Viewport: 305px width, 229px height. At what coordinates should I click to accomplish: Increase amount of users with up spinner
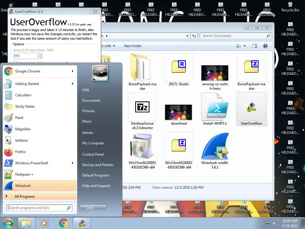(x=41, y=55)
